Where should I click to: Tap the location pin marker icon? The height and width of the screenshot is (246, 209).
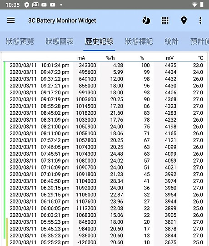click(184, 20)
